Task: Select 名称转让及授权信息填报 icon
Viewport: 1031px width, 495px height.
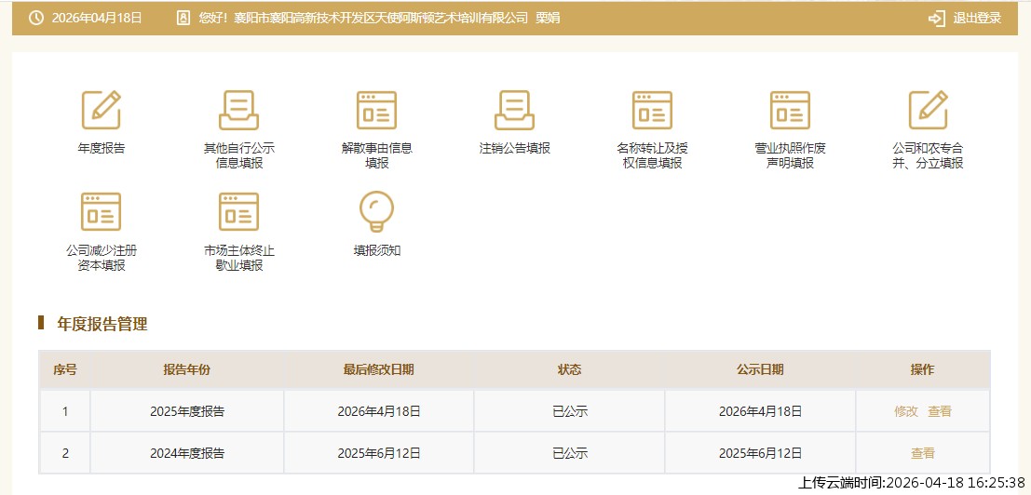Action: tap(652, 111)
